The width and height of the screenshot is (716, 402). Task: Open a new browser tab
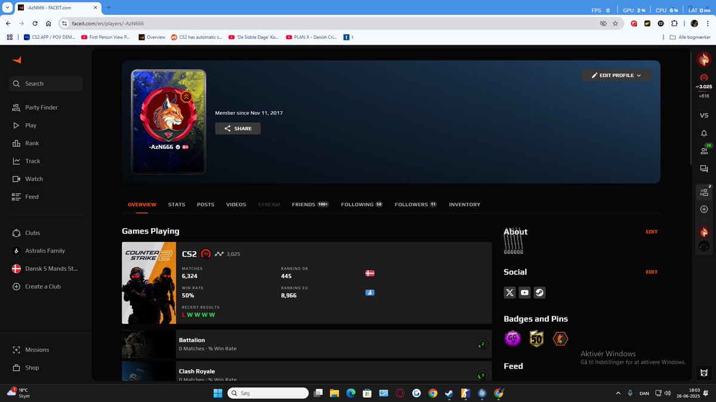pyautogui.click(x=109, y=7)
